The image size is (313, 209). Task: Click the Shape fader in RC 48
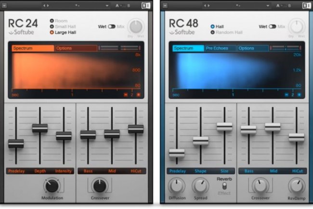click(x=201, y=141)
